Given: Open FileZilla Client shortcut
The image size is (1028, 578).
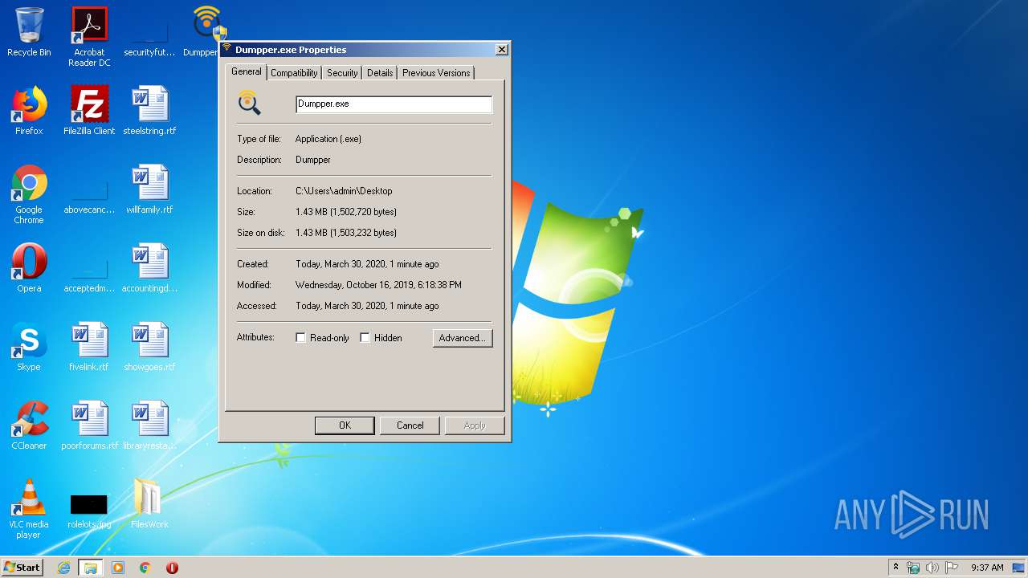Looking at the screenshot, I should pos(89,111).
